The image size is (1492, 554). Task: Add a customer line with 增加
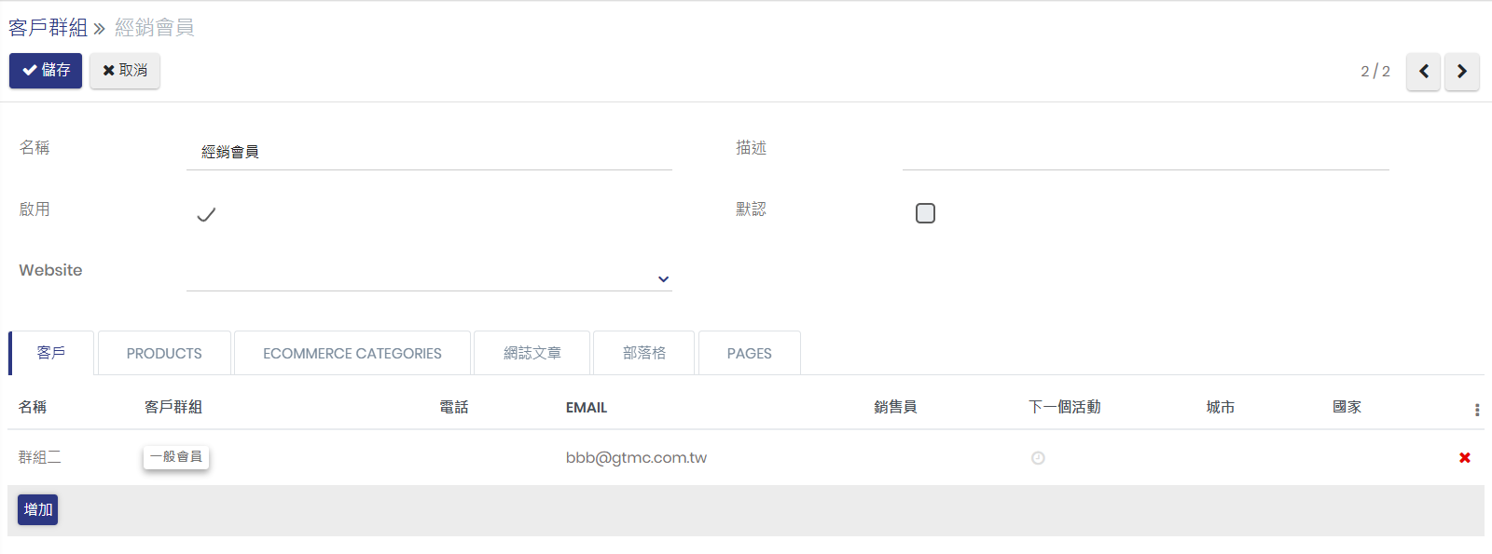(x=37, y=509)
